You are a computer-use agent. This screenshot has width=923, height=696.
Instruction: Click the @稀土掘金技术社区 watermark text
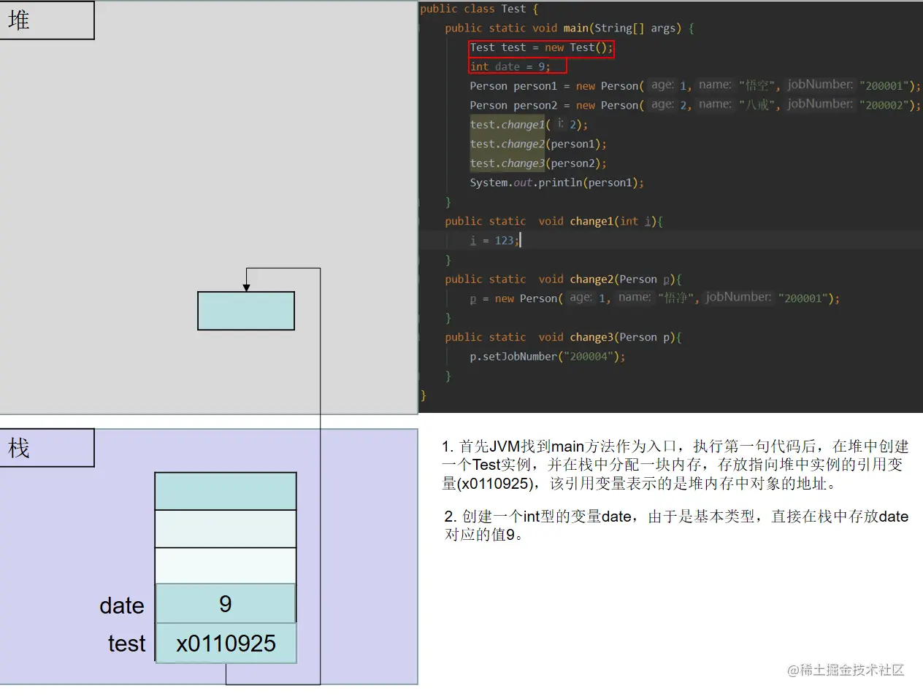coord(844,670)
